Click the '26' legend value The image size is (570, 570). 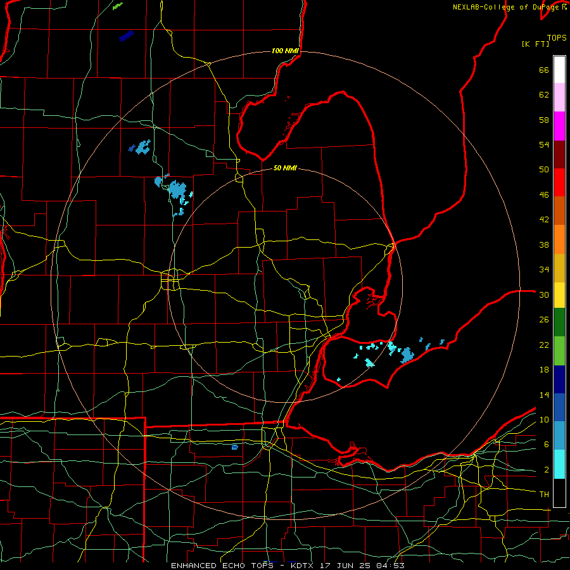click(x=544, y=320)
